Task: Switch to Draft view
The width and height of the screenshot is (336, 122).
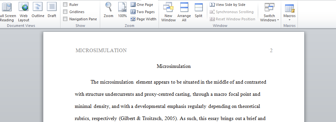Action: 52,10
